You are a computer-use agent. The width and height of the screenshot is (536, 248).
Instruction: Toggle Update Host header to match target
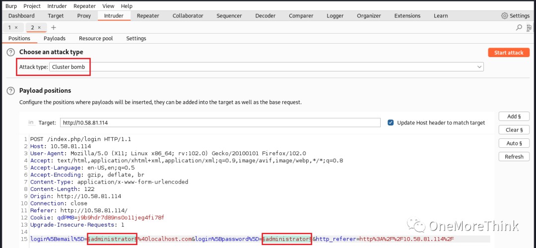point(391,123)
